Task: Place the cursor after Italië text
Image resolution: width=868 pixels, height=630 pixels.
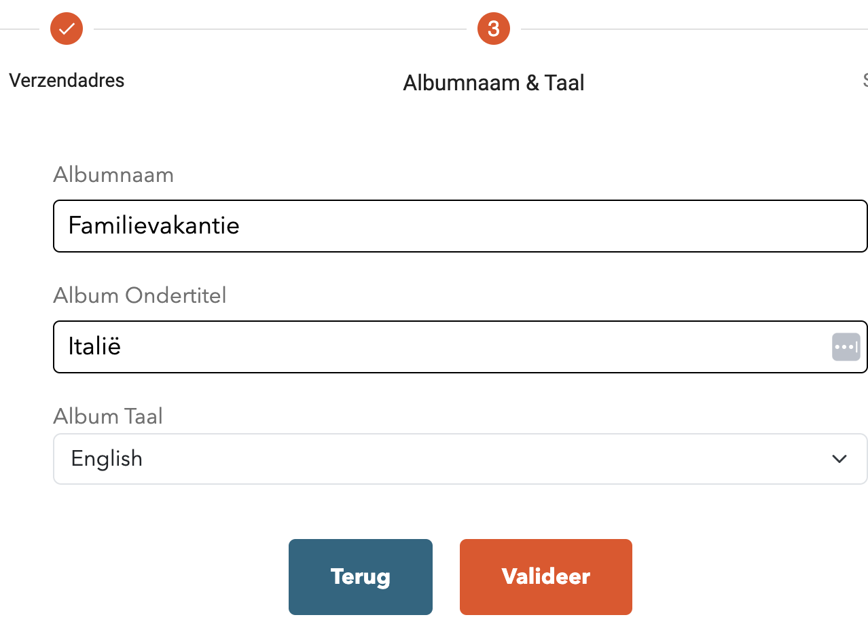Action: 123,347
